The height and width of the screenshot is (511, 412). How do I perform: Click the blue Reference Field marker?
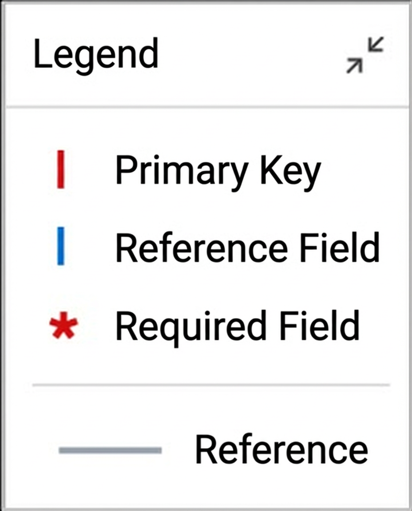61,246
